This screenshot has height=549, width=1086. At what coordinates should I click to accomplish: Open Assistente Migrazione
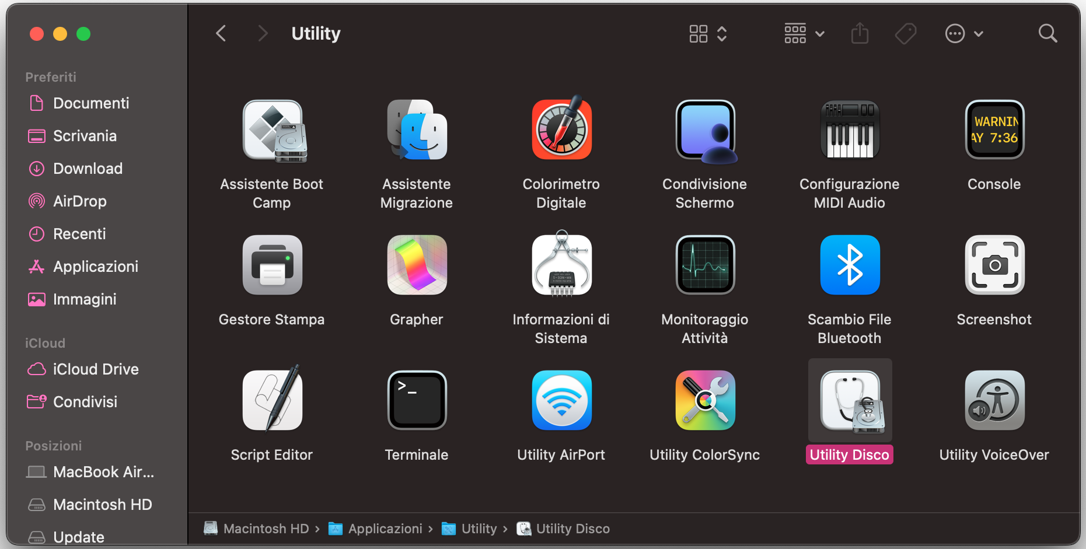(x=417, y=130)
